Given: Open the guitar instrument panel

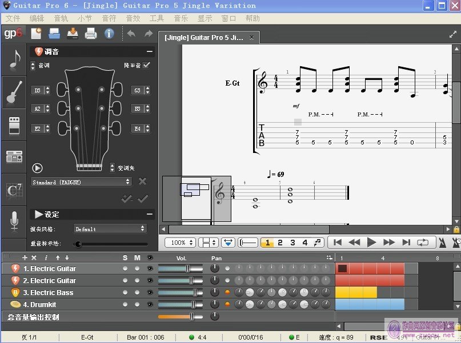Looking at the screenshot, I should 14,92.
